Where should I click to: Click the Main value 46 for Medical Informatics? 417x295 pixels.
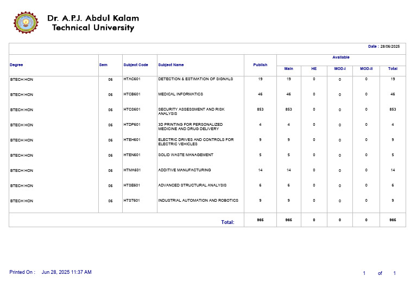click(288, 94)
